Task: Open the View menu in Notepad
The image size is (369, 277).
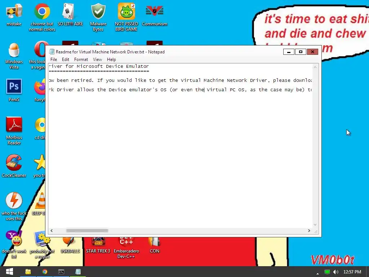Action: (97, 60)
